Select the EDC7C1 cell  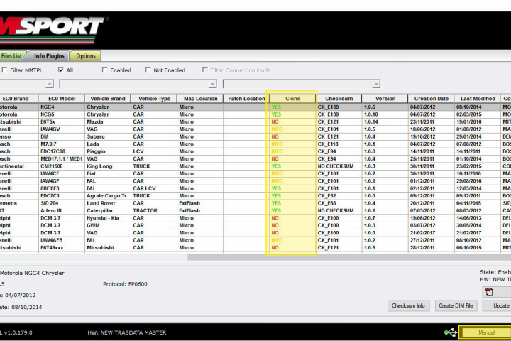61,196
